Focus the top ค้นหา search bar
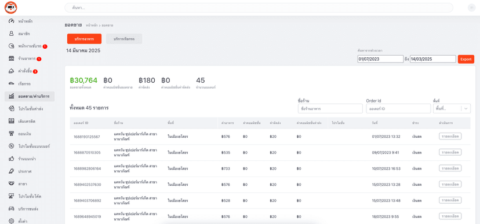This screenshot has width=480, height=224. click(259, 8)
